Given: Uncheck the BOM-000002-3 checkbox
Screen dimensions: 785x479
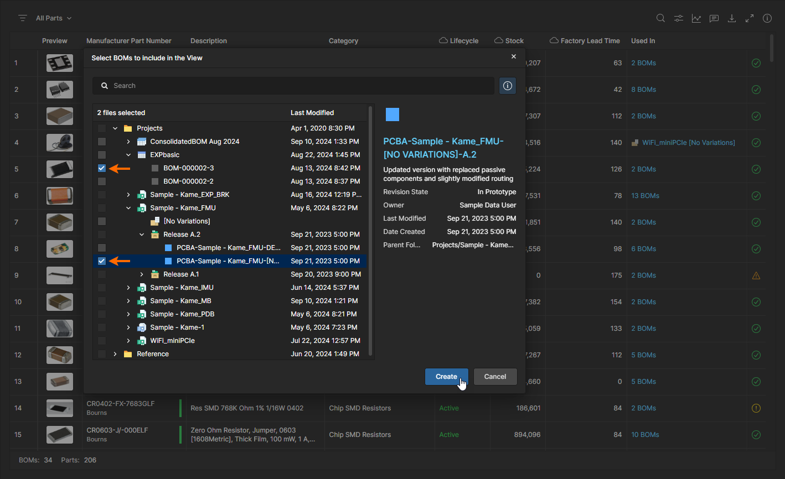Looking at the screenshot, I should click(102, 168).
